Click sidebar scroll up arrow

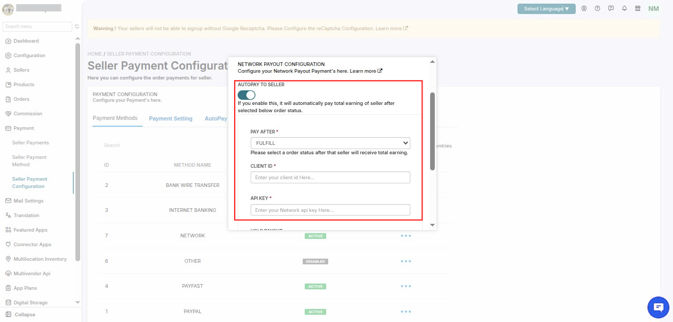[x=77, y=38]
